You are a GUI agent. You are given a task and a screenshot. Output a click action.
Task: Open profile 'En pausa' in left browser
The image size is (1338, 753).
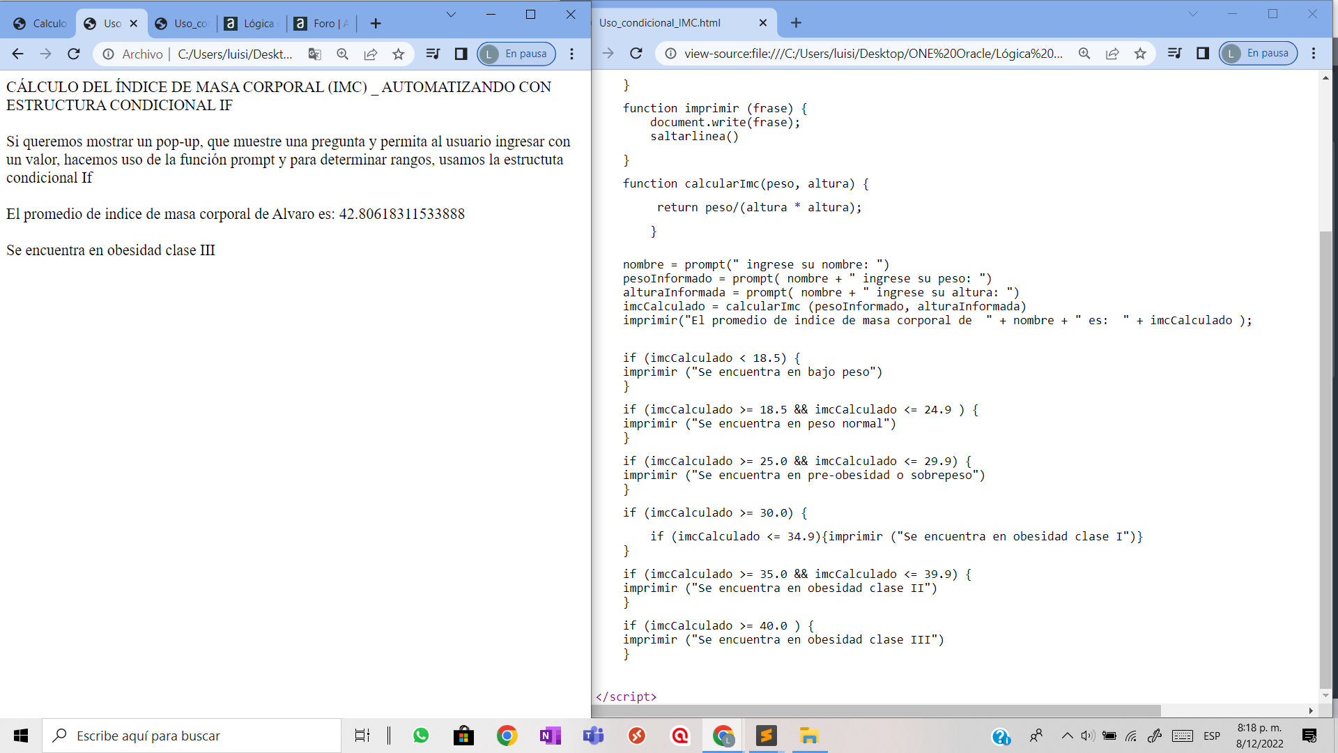point(516,54)
